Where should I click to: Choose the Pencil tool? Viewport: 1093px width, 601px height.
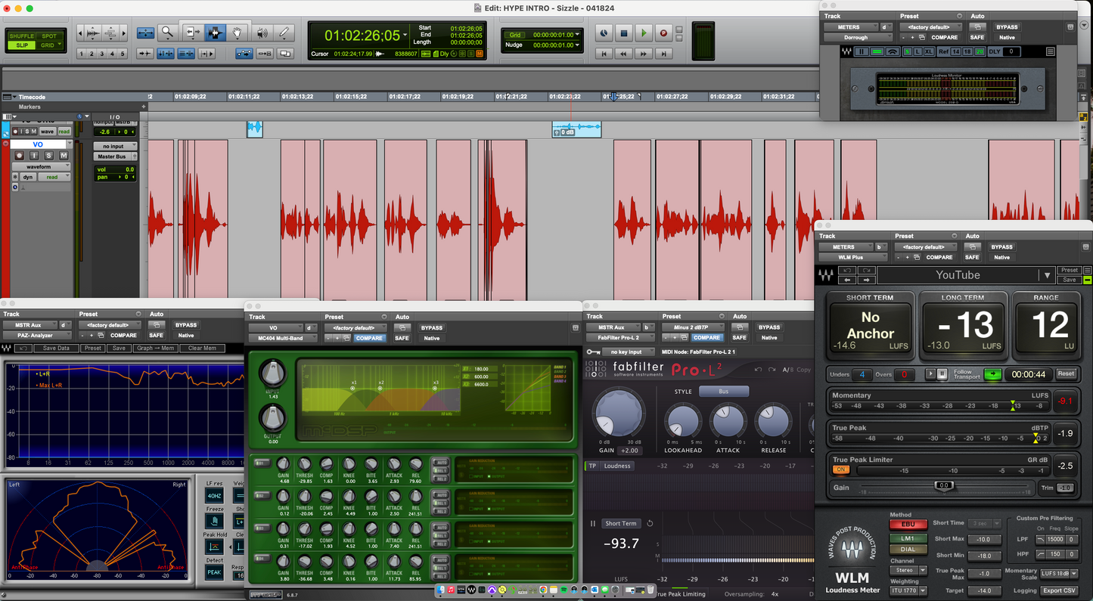tap(284, 33)
